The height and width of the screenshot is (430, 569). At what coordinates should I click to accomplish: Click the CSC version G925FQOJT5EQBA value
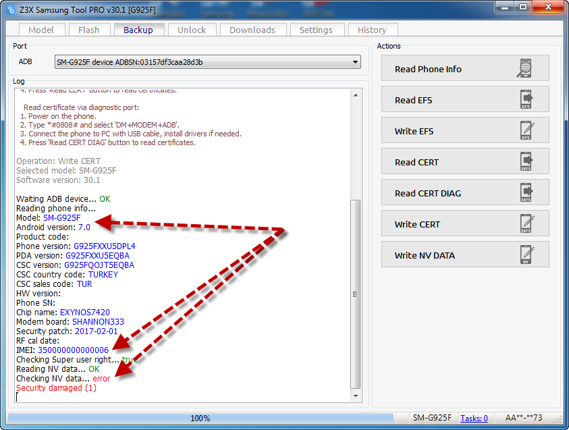click(x=99, y=265)
